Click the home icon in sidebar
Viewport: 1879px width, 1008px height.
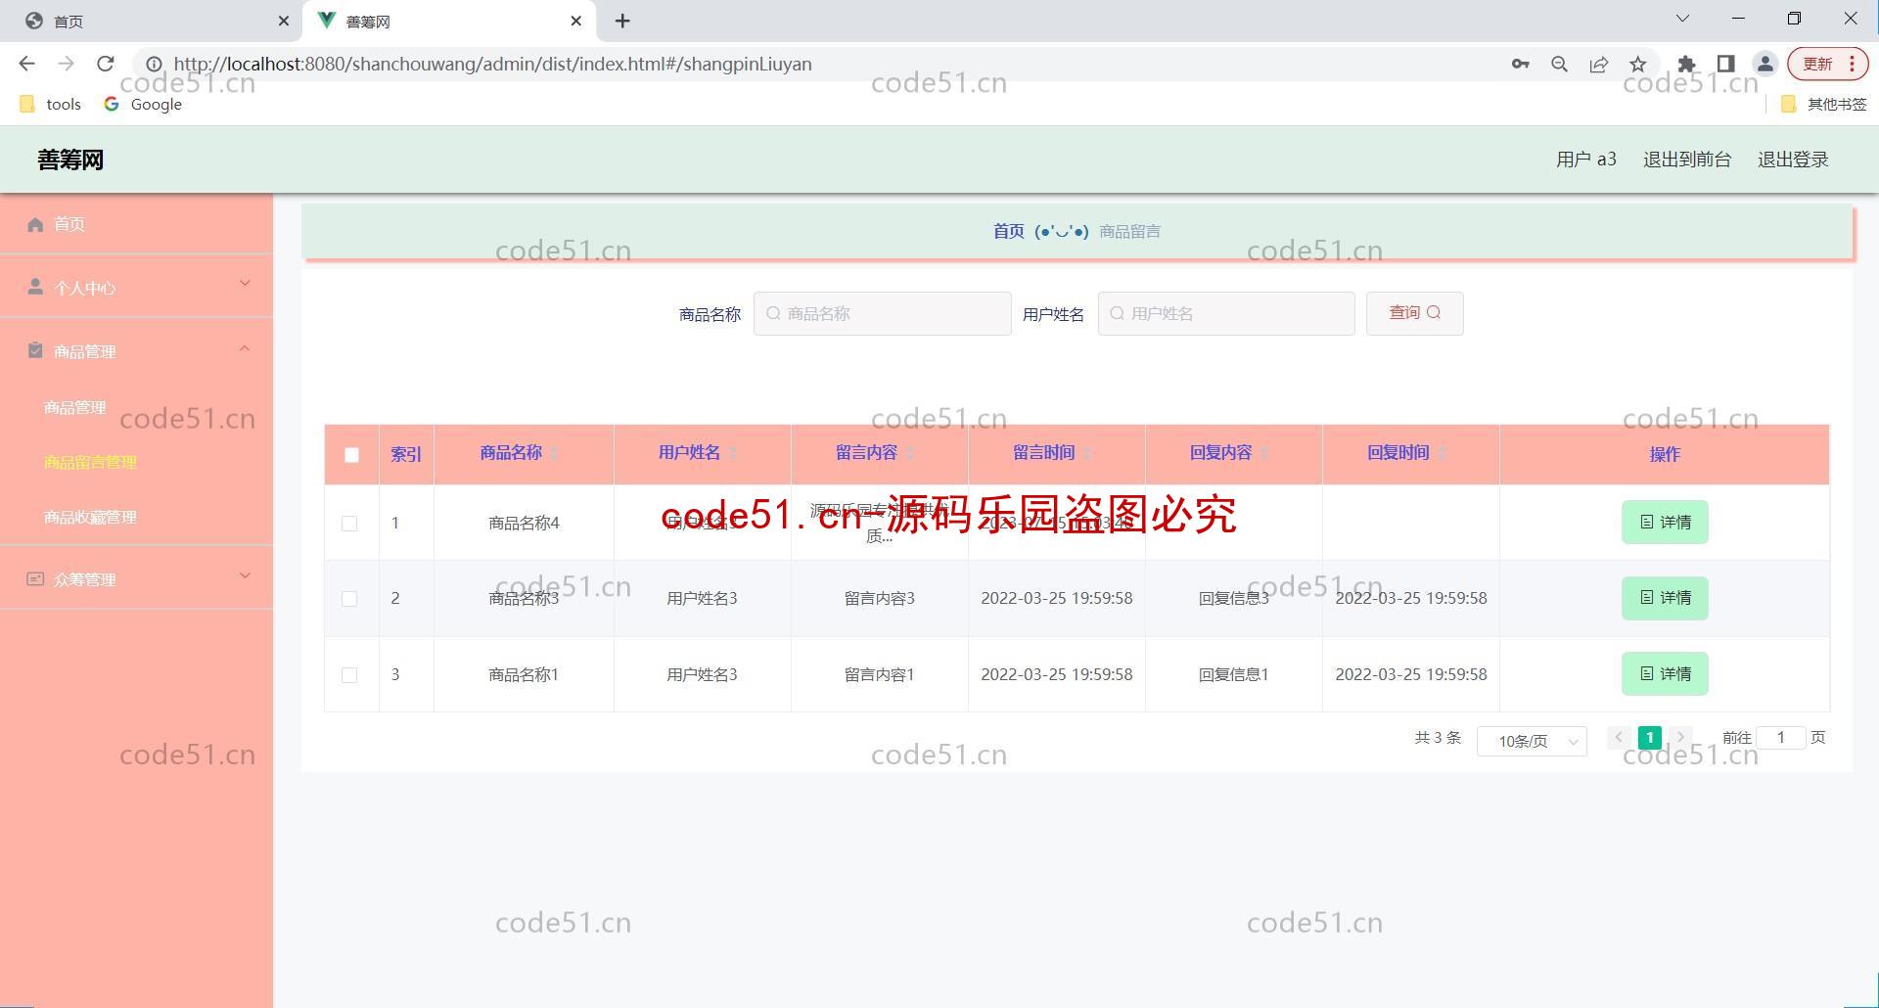coord(35,225)
